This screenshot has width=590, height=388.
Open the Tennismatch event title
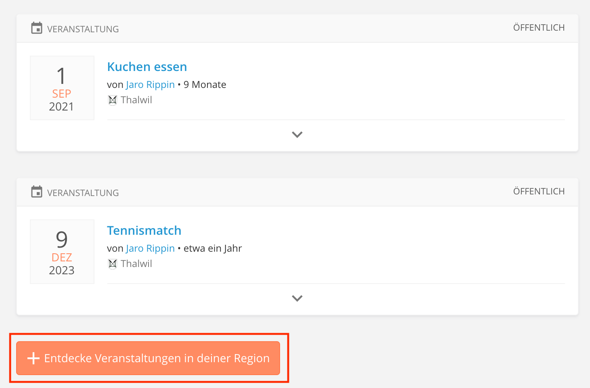click(x=144, y=231)
